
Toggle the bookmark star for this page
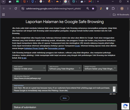pos(93,9)
